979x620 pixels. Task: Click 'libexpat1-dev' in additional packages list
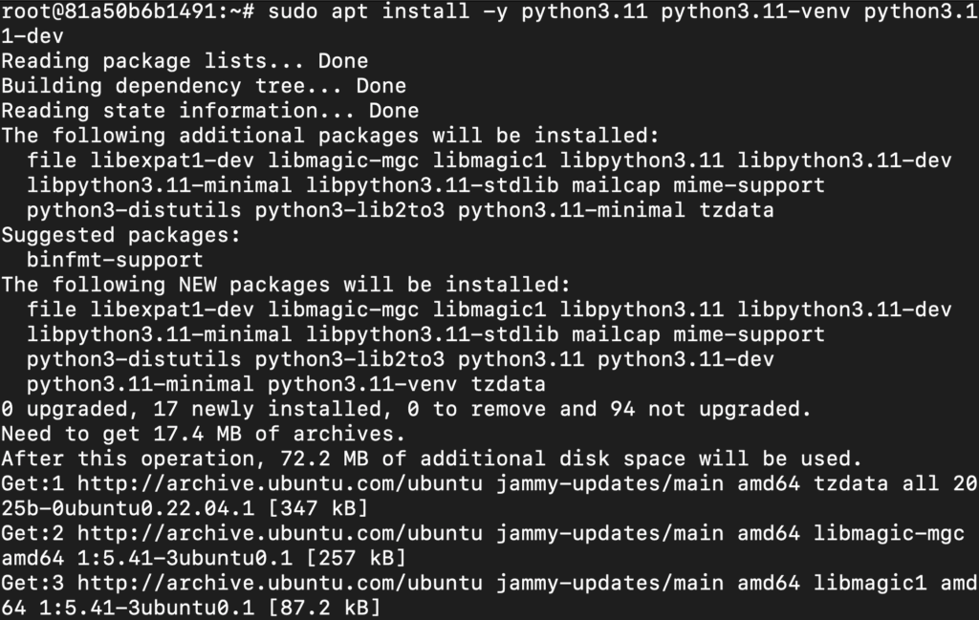[x=172, y=160]
